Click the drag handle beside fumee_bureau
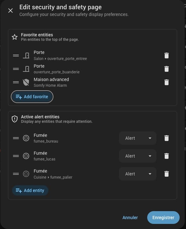The width and height of the screenshot is (186, 229). pyautogui.click(x=16, y=138)
